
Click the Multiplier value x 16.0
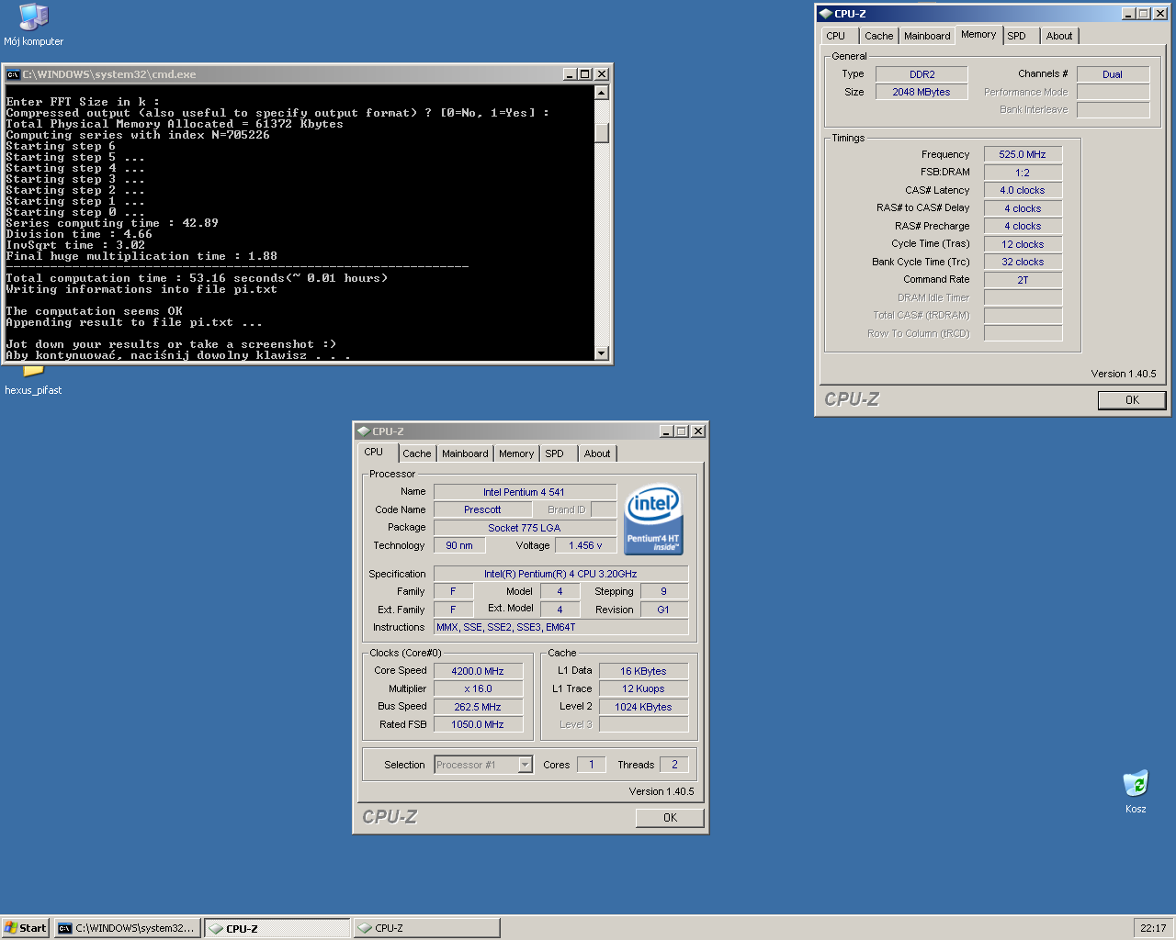[478, 688]
